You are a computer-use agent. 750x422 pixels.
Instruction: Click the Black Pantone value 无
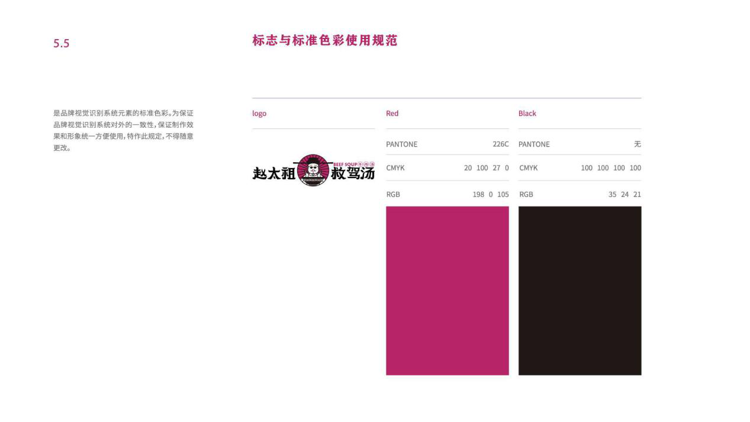coord(637,144)
